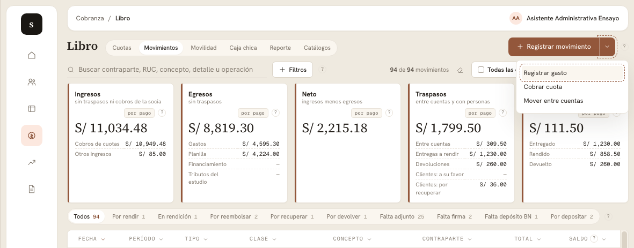The height and width of the screenshot is (248, 634).
Task: Click the AA user avatar
Action: pyautogui.click(x=515, y=18)
